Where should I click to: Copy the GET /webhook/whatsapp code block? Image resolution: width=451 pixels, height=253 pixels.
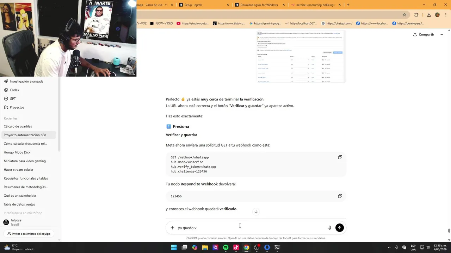[340, 157]
